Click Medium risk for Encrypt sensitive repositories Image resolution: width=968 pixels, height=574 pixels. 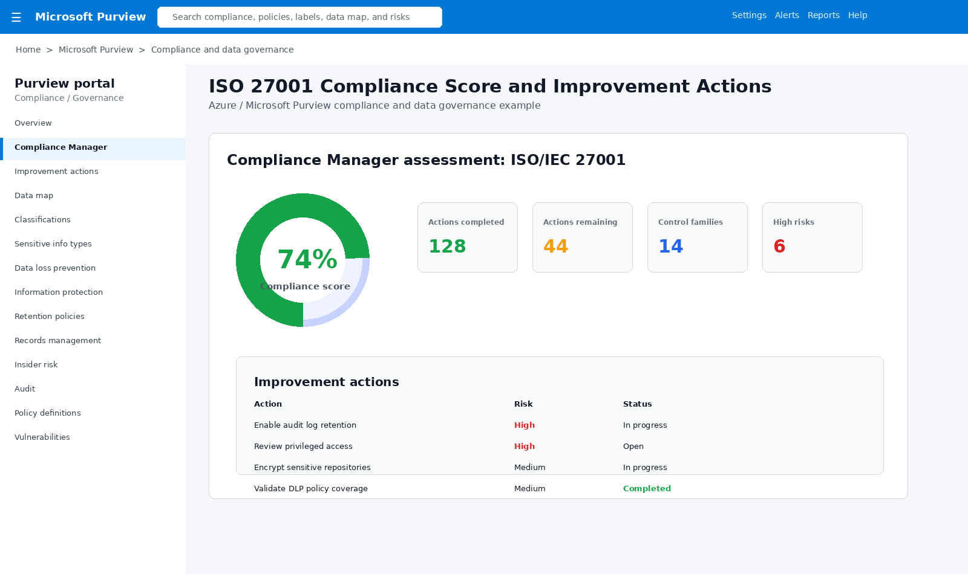point(530,468)
